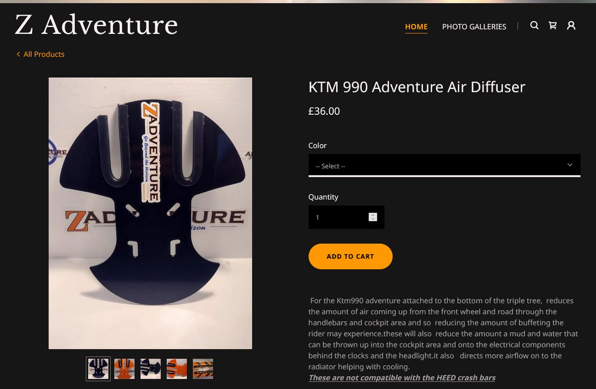596x389 pixels.
Task: Click the Z Adventure site title
Action: (x=96, y=25)
